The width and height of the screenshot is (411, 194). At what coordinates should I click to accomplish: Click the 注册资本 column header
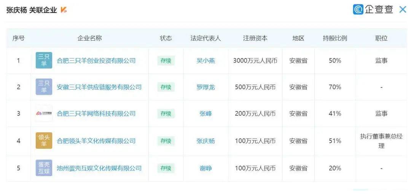pyautogui.click(x=255, y=38)
